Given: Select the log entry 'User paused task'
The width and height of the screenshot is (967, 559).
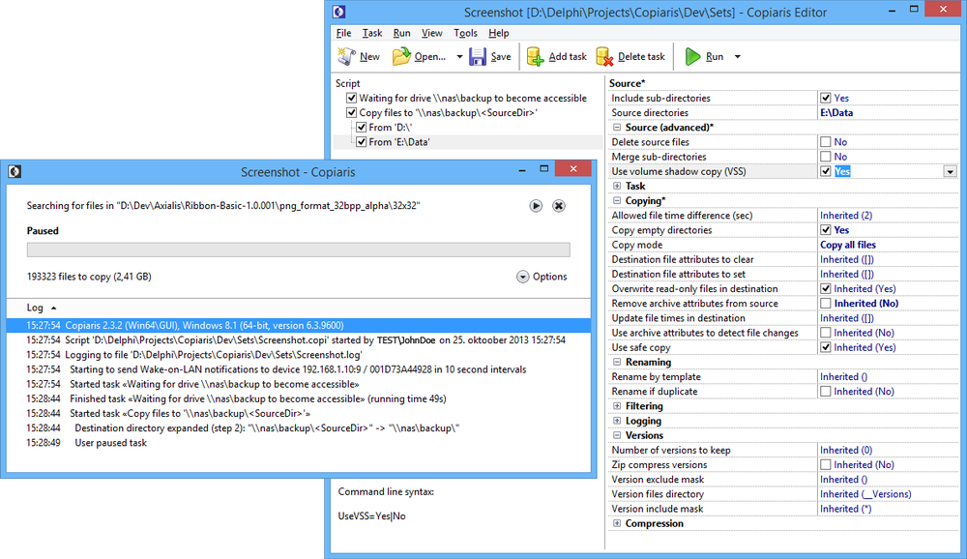Looking at the screenshot, I should (x=111, y=443).
